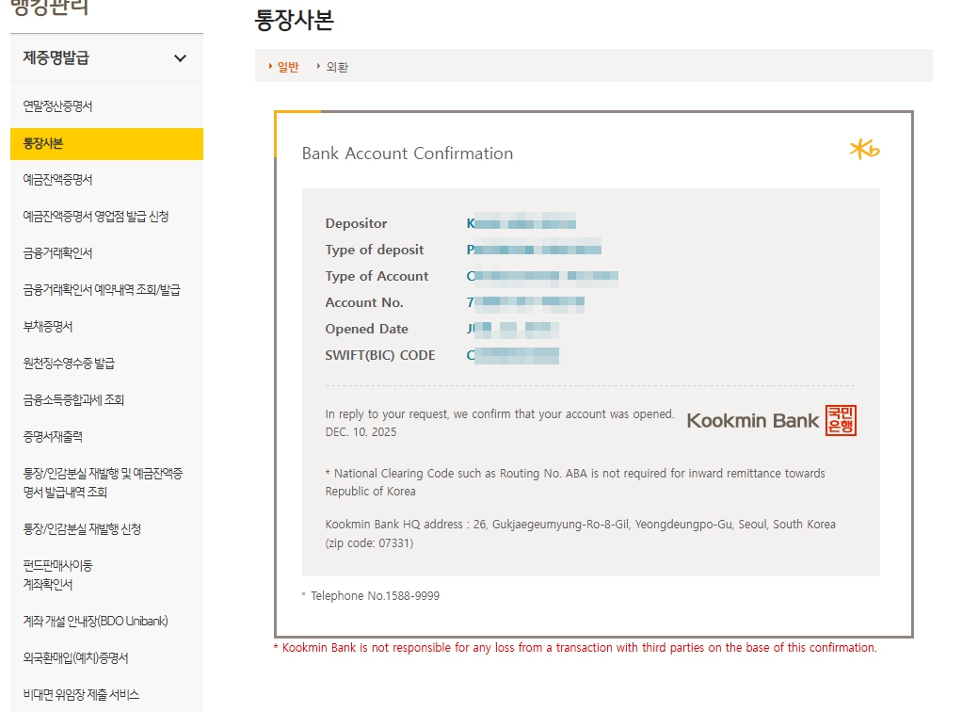The image size is (978, 712).
Task: Click the blurred Type of deposit value
Action: click(x=534, y=249)
